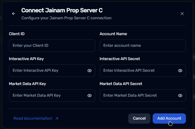Click the Add Account button
Image resolution: width=195 pixels, height=129 pixels.
click(x=169, y=119)
